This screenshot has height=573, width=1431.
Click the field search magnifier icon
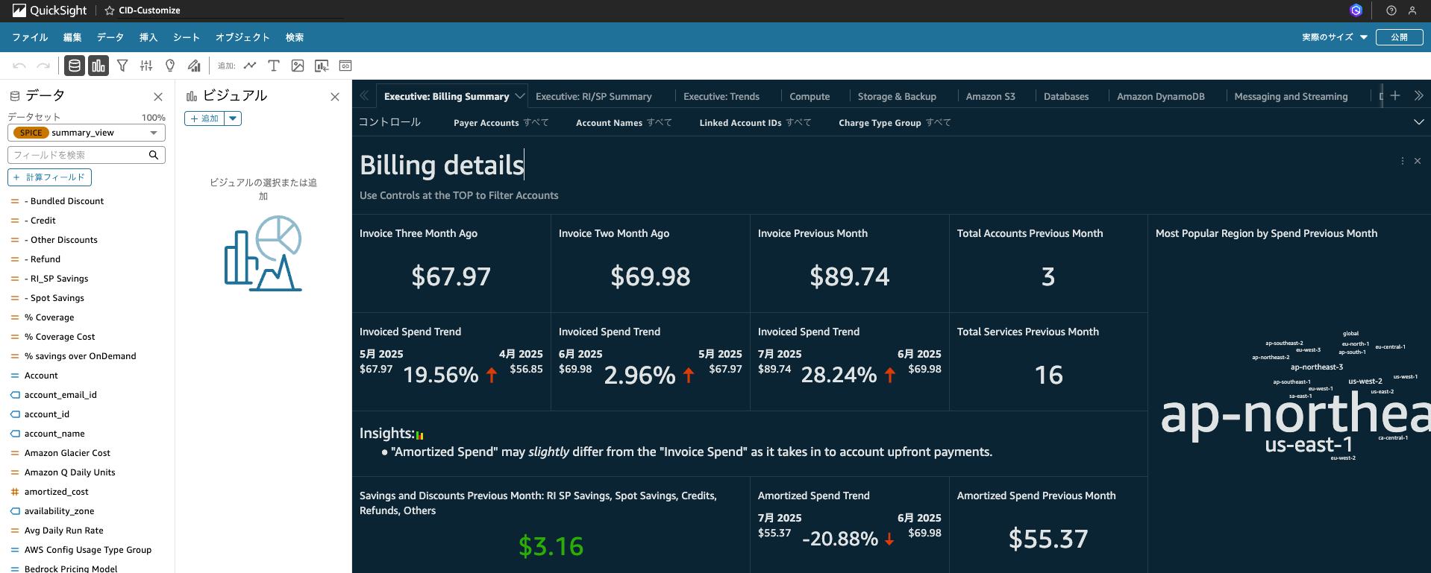(154, 155)
